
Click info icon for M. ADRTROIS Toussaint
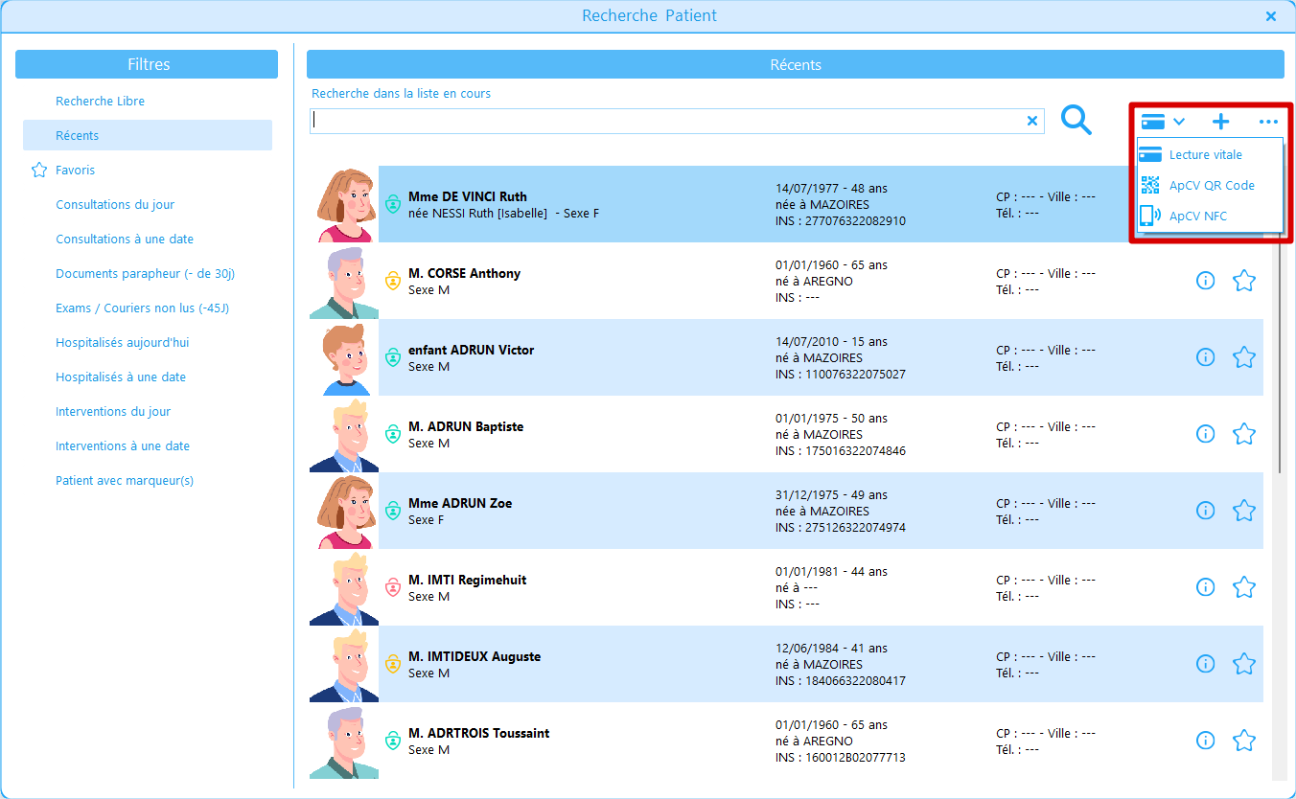pos(1206,741)
